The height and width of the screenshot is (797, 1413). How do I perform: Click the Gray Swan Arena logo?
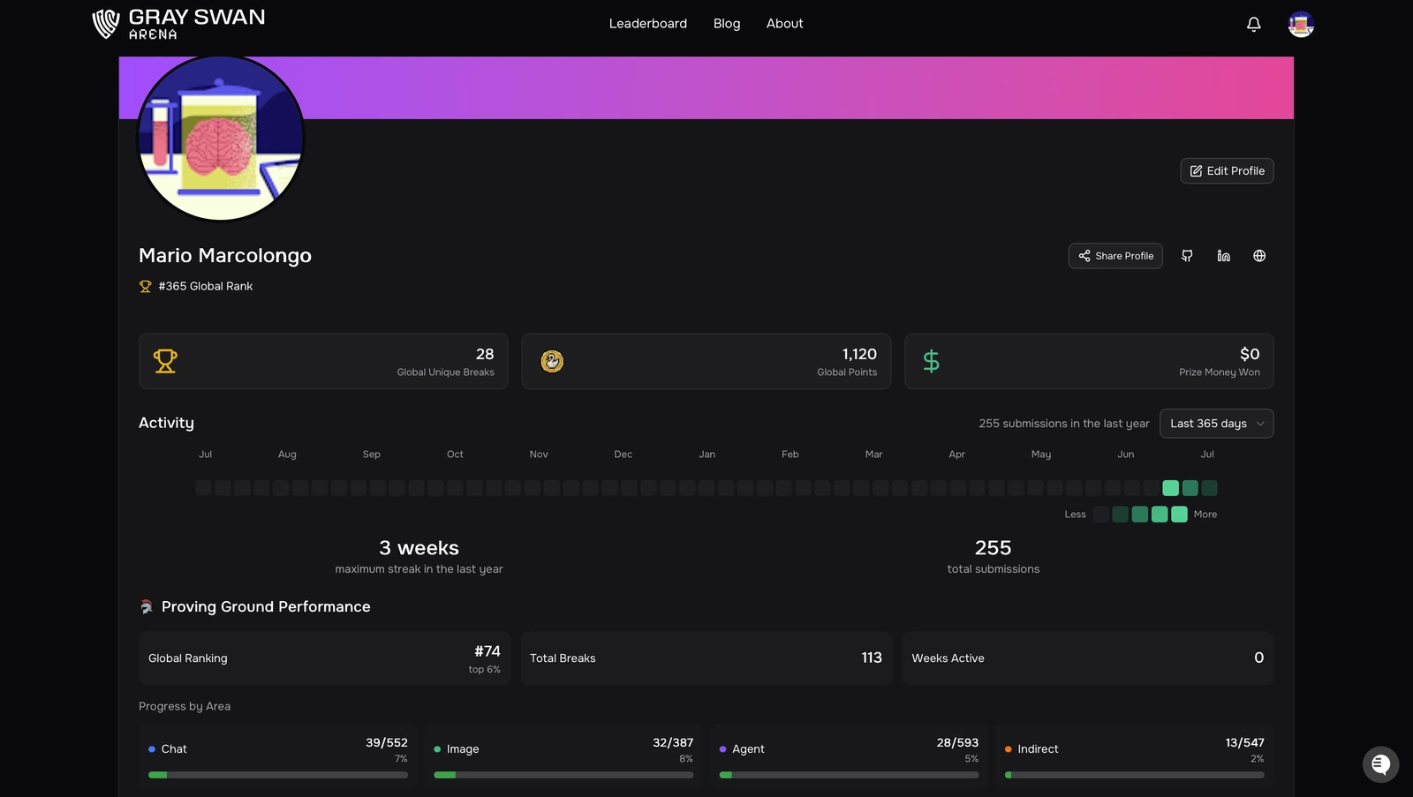coord(179,24)
